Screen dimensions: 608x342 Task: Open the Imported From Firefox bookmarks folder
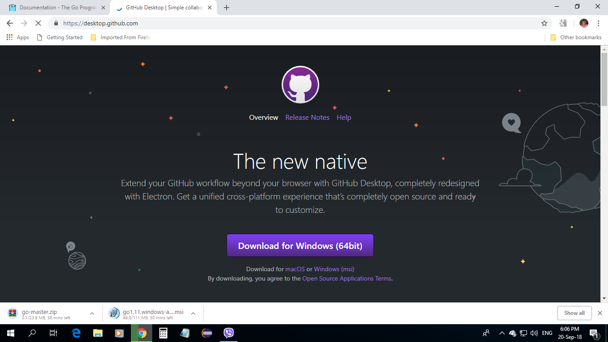click(x=120, y=37)
